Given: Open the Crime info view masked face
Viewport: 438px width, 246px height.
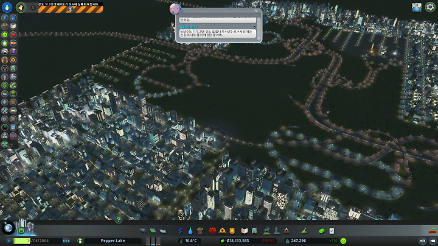Looking at the screenshot, I should tap(5, 68).
